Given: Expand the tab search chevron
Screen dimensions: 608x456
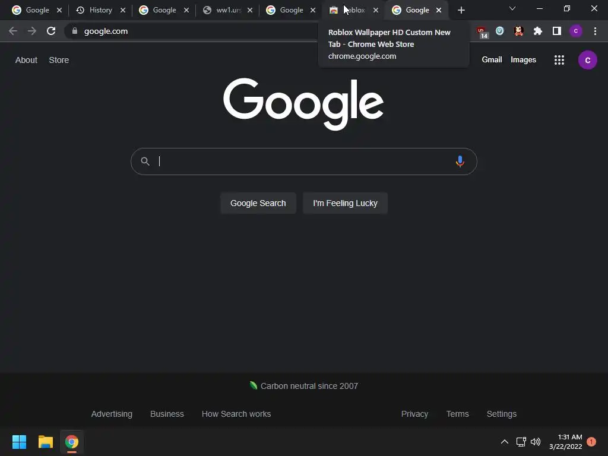Looking at the screenshot, I should pos(512,8).
